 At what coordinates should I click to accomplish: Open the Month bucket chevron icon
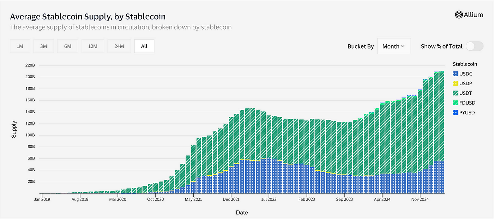coord(403,46)
